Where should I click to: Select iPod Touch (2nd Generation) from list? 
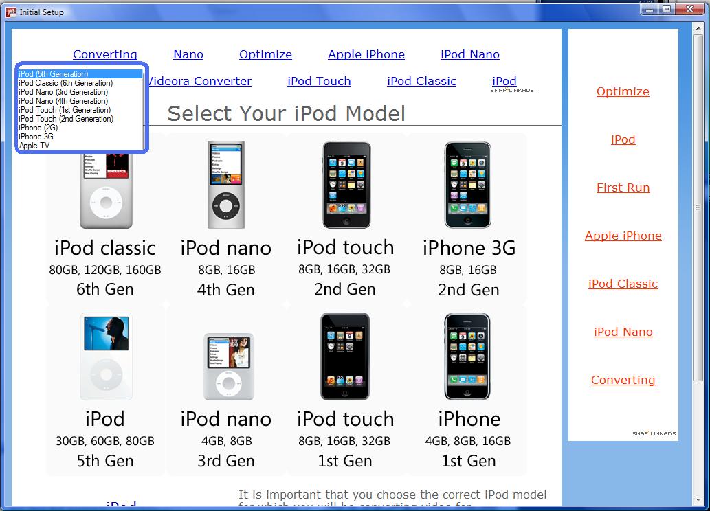(x=80, y=119)
